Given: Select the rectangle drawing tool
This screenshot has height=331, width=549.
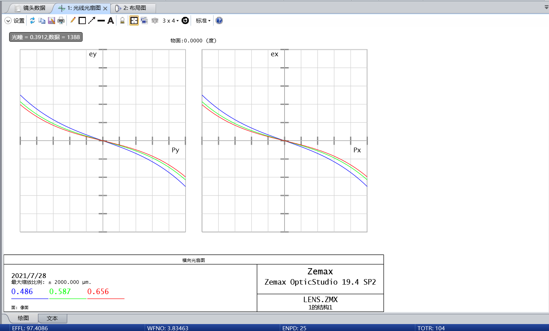Looking at the screenshot, I should coord(82,21).
